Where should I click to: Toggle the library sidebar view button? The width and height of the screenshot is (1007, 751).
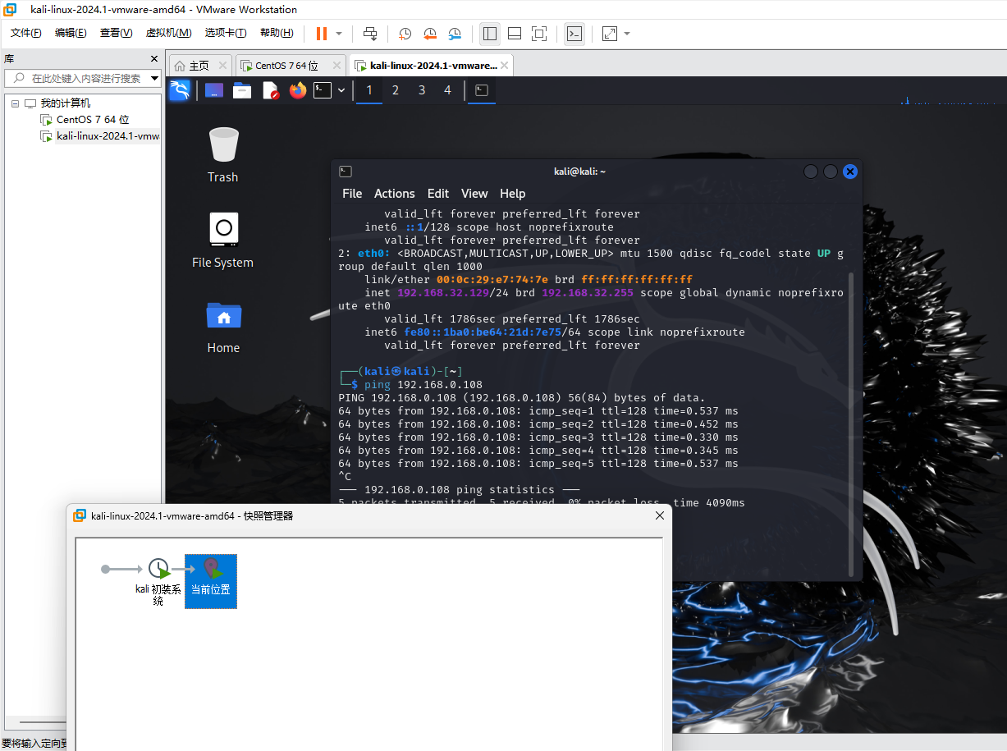[490, 34]
